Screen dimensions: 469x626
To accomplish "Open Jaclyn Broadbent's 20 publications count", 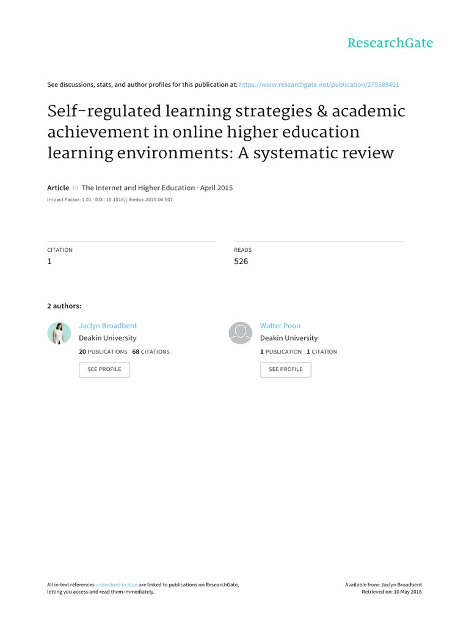I will [x=103, y=352].
